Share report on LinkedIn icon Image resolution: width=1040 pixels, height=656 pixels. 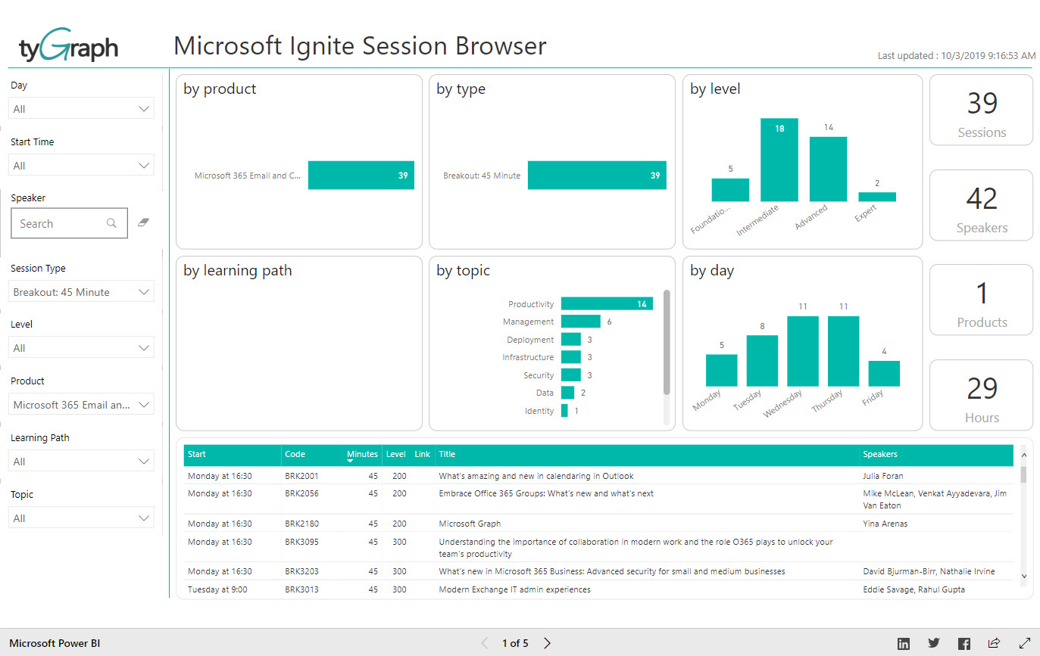point(904,643)
